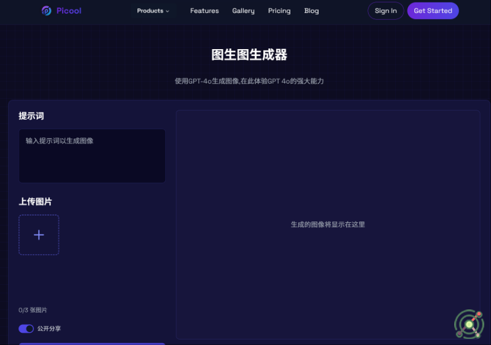This screenshot has height=345, width=491.
Task: Click the 0/3 张图片 counter text
Action: [33, 310]
